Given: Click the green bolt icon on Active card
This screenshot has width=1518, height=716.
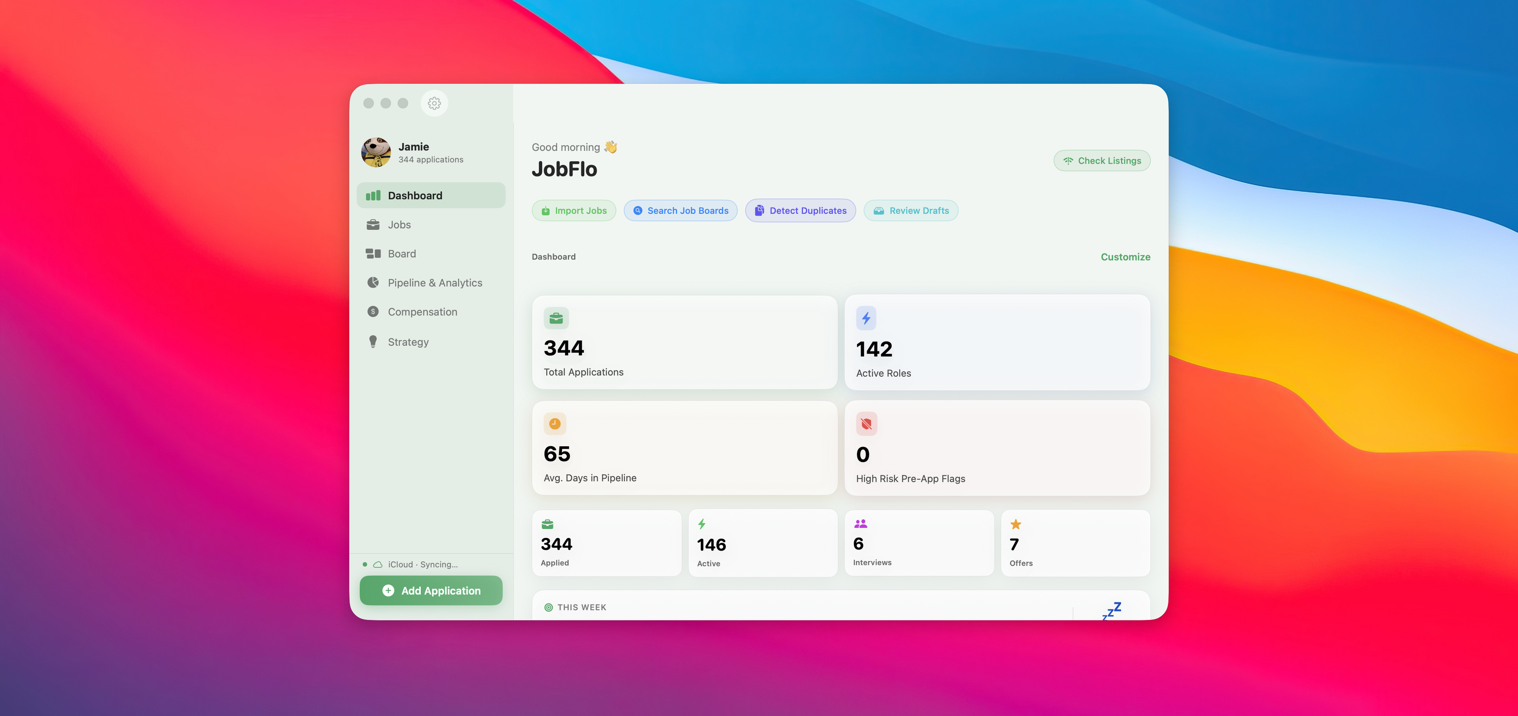Looking at the screenshot, I should (702, 524).
